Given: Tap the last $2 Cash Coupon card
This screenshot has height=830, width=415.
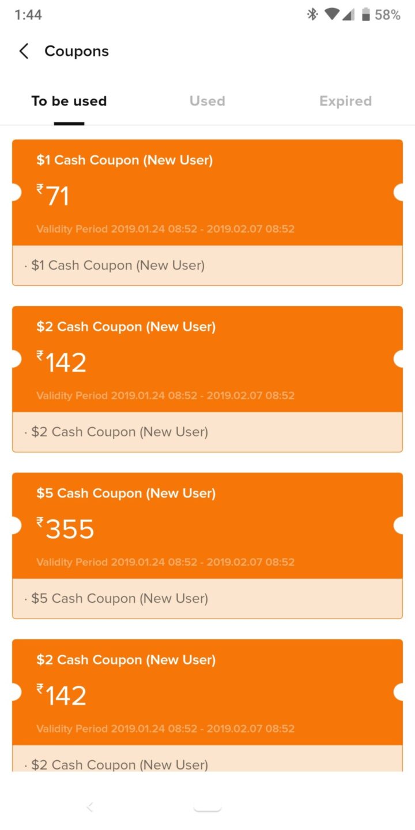Looking at the screenshot, I should pos(207,703).
